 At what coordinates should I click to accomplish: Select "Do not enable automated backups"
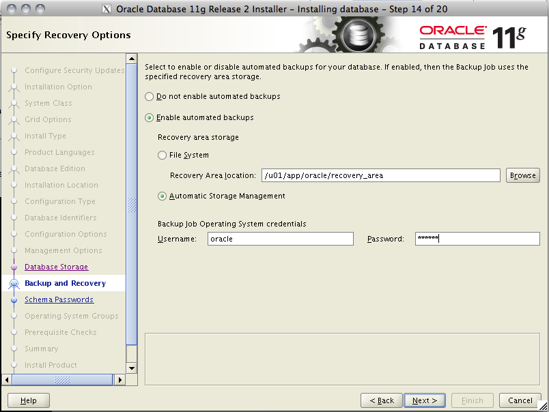pyautogui.click(x=149, y=97)
